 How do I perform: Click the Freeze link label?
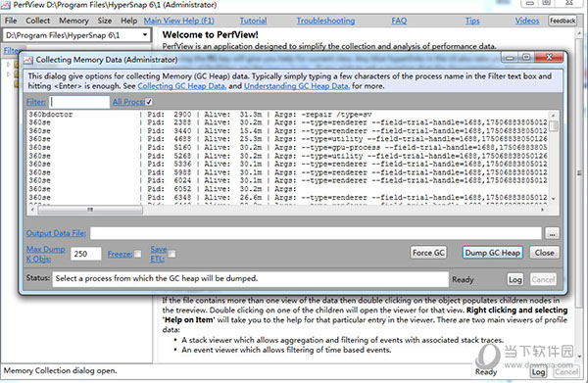click(x=120, y=254)
